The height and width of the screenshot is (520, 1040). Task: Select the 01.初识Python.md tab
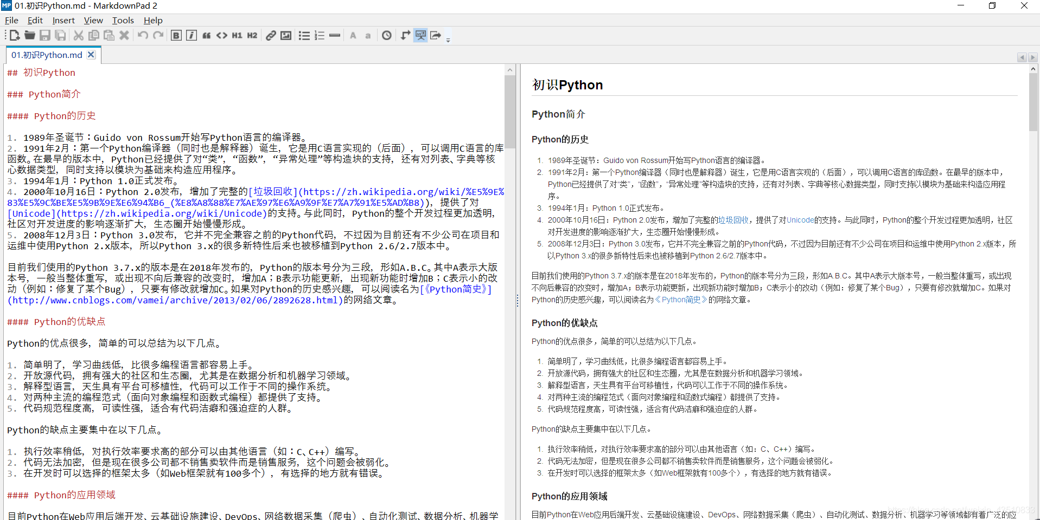coord(47,55)
